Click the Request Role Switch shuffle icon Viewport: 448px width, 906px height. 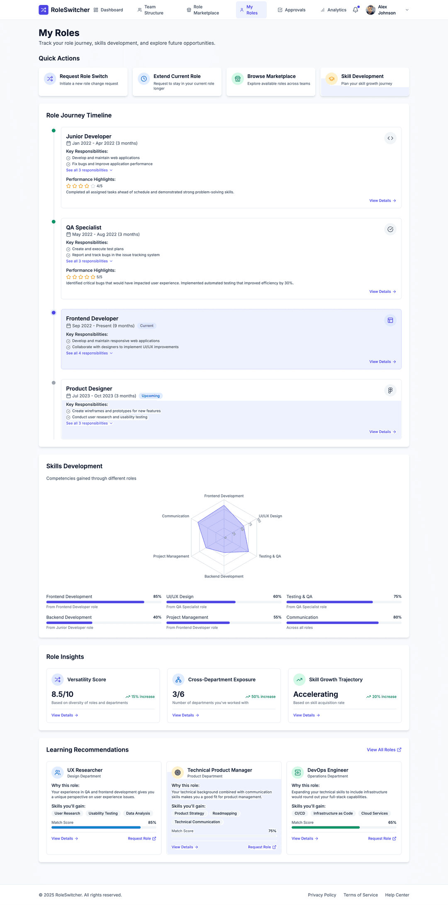(50, 78)
